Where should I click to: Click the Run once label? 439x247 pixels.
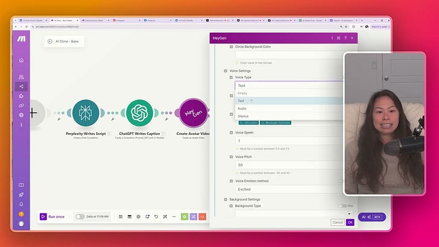pos(56,216)
